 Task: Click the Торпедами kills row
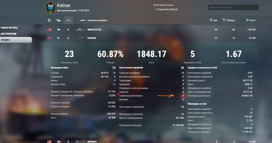tap(151, 80)
